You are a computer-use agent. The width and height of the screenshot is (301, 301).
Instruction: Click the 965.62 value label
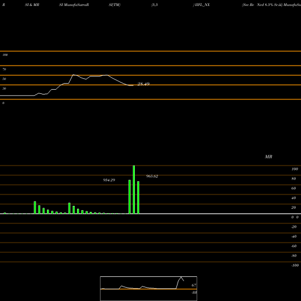[x=152, y=176]
